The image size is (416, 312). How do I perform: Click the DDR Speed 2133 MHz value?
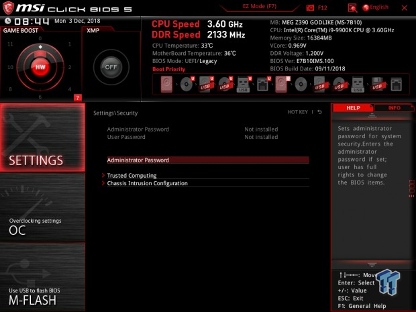[x=226, y=34]
